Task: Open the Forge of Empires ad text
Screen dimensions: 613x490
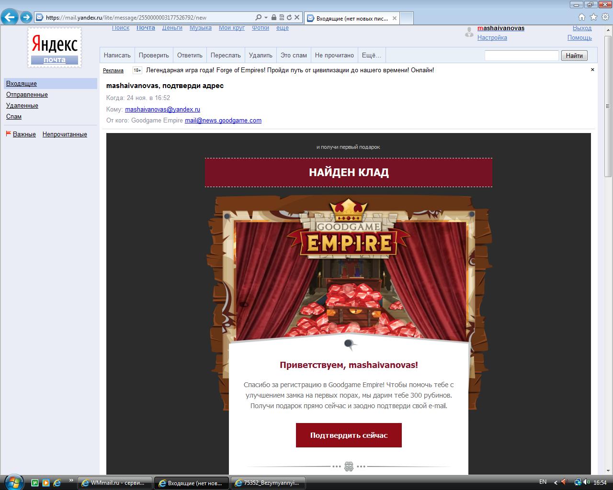Action: pyautogui.click(x=290, y=70)
